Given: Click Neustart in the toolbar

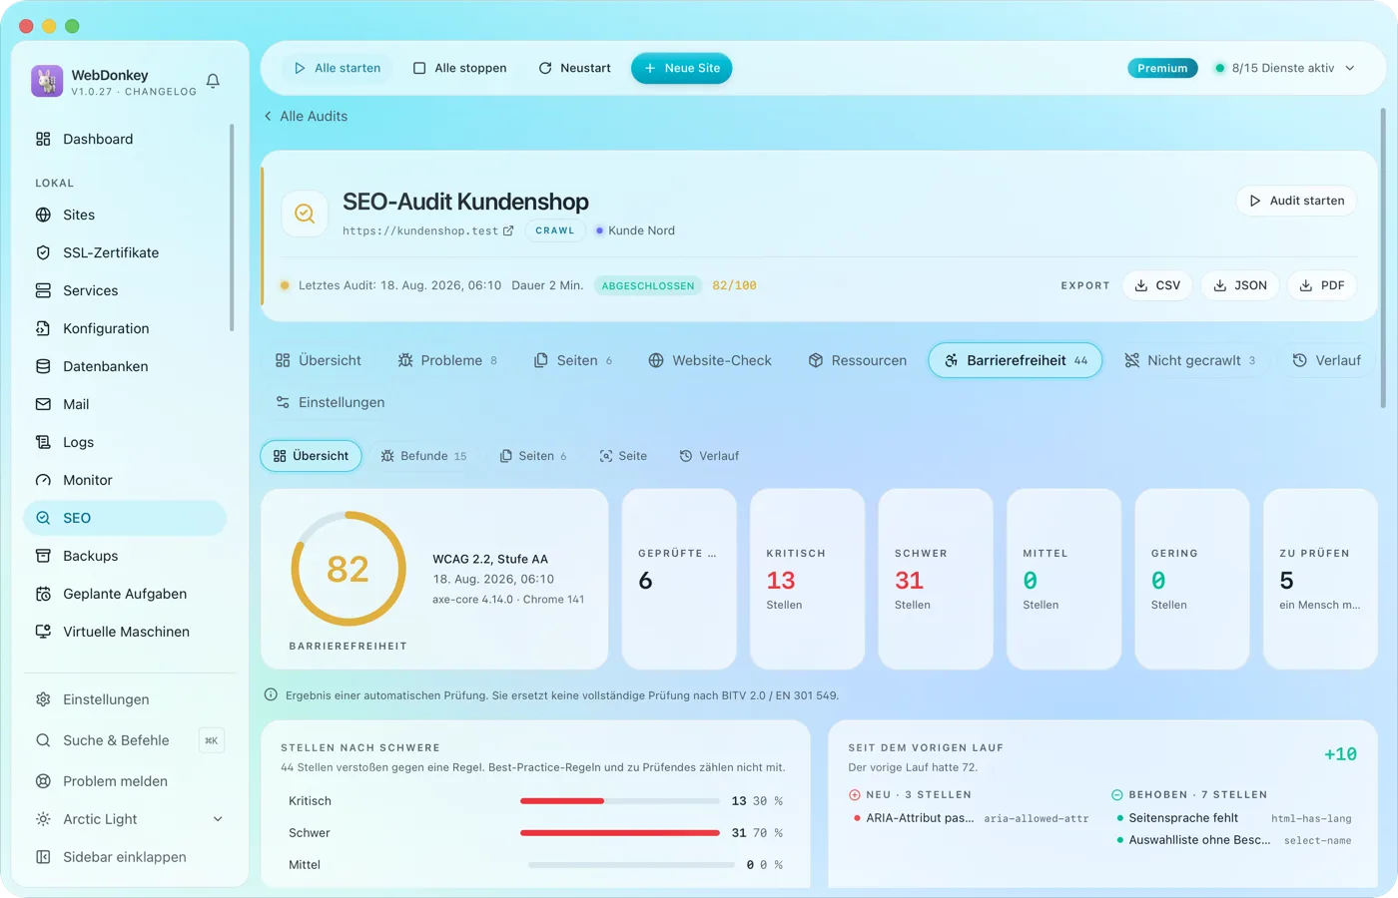Looking at the screenshot, I should (574, 68).
